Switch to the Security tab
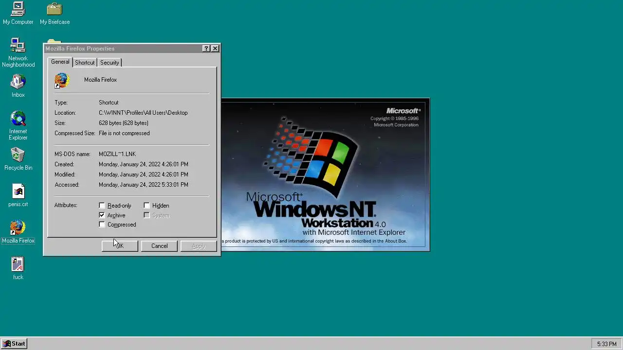Viewport: 623px width, 350px height. pyautogui.click(x=110, y=63)
